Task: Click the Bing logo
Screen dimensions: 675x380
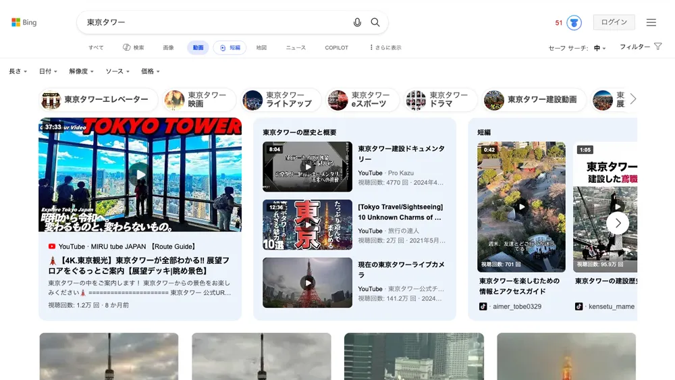Action: pyautogui.click(x=24, y=22)
